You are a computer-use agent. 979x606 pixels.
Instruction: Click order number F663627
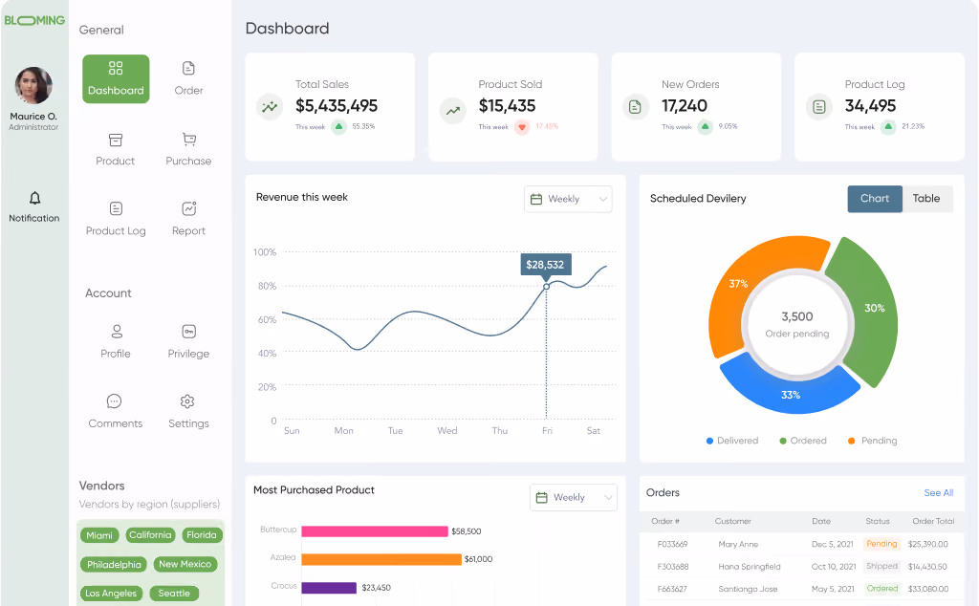672,589
